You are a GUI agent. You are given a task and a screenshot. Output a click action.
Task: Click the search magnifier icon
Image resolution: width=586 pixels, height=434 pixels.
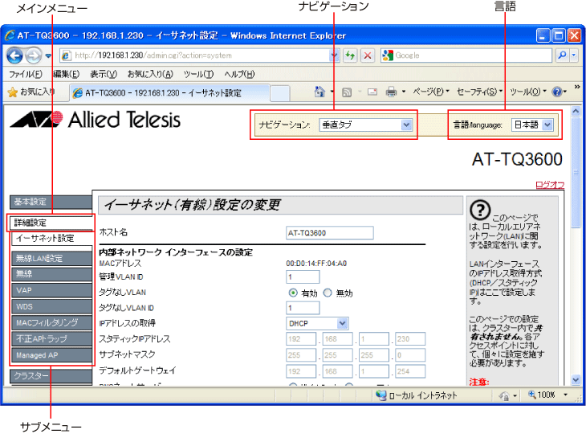pyautogui.click(x=562, y=55)
